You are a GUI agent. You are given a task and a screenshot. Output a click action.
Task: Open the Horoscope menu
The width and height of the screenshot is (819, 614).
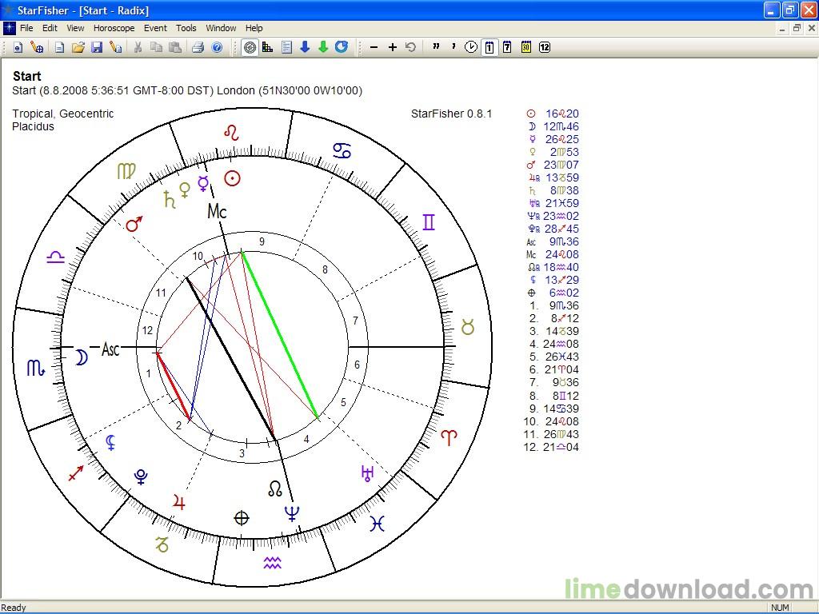[x=114, y=28]
